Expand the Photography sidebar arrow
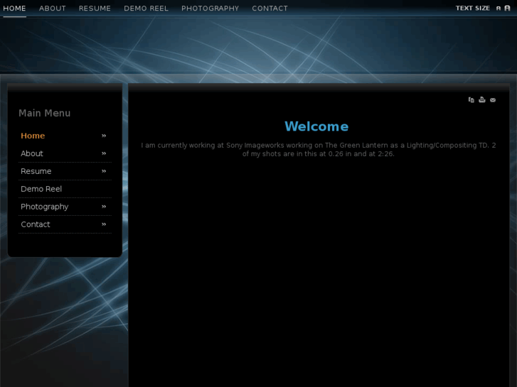517x387 pixels. click(x=104, y=207)
